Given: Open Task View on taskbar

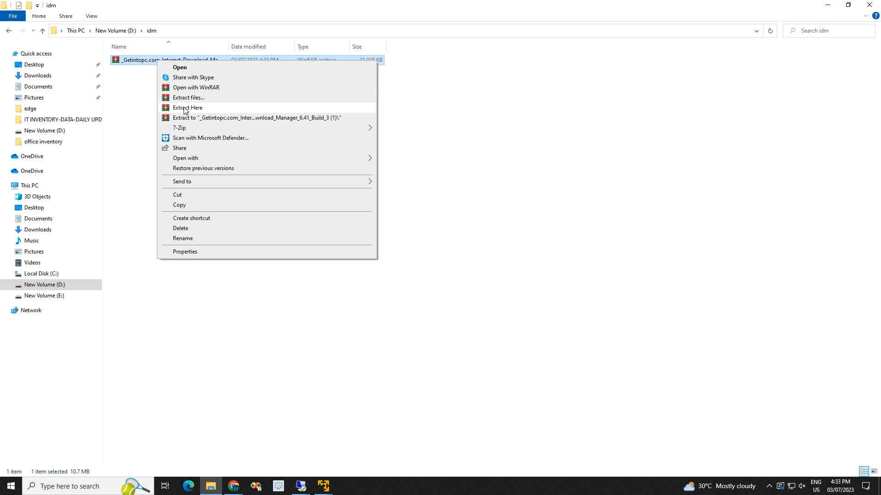Looking at the screenshot, I should pyautogui.click(x=165, y=486).
